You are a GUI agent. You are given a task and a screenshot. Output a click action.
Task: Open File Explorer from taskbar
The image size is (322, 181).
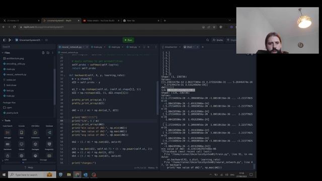69,174
